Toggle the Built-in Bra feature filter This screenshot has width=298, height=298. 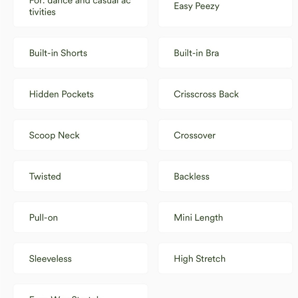(225, 53)
